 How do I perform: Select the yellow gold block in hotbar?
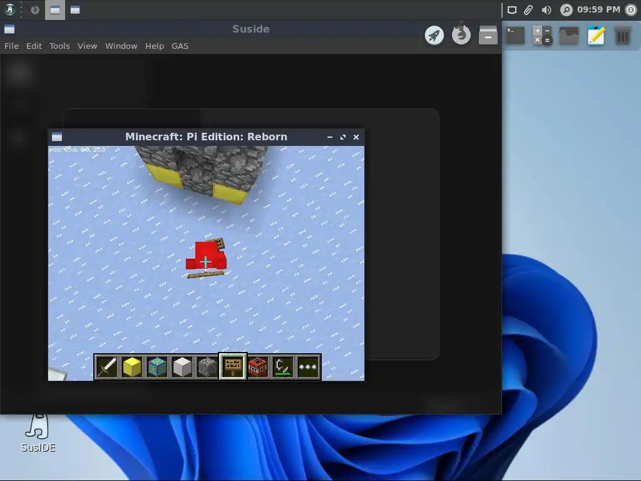point(132,367)
